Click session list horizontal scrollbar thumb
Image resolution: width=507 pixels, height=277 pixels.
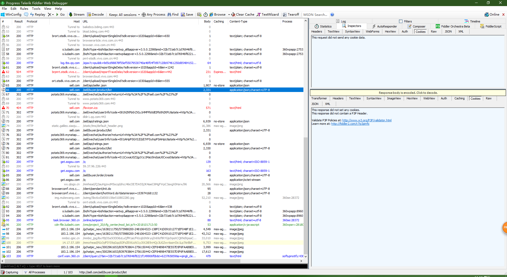[x=122, y=261]
